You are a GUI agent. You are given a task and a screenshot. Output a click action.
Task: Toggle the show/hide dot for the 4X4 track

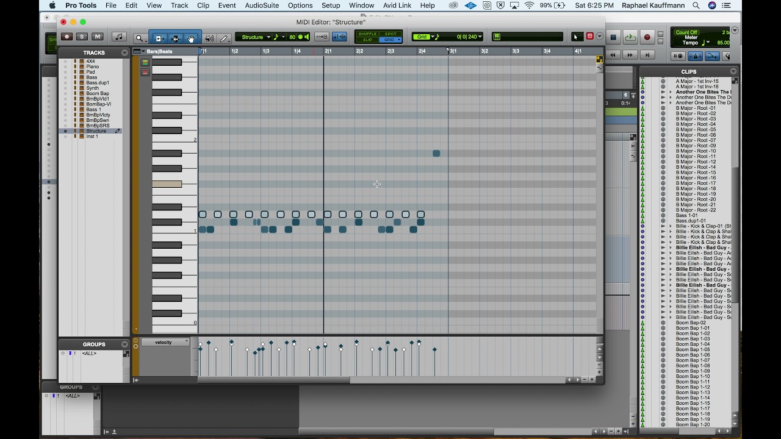(65, 61)
